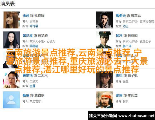The image size is (155, 120).
Task: Click voice actor link 乔诗语
Action: pyautogui.click(x=34, y=26)
